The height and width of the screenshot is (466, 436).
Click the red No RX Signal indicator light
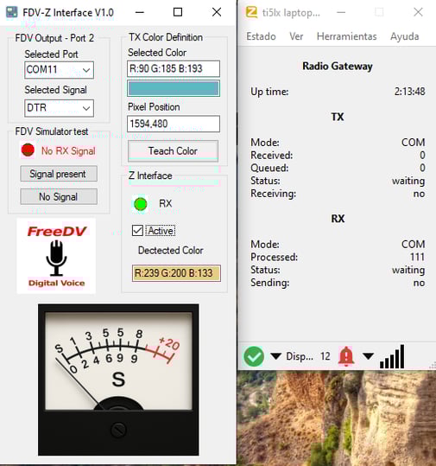(28, 150)
